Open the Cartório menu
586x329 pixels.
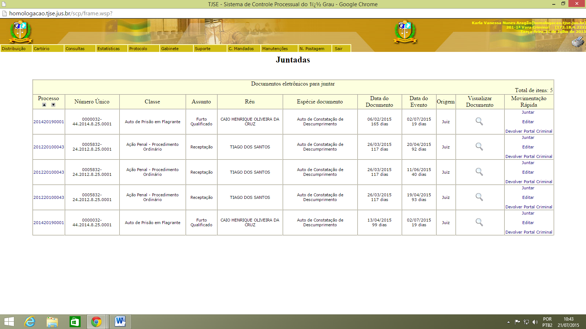tap(41, 49)
